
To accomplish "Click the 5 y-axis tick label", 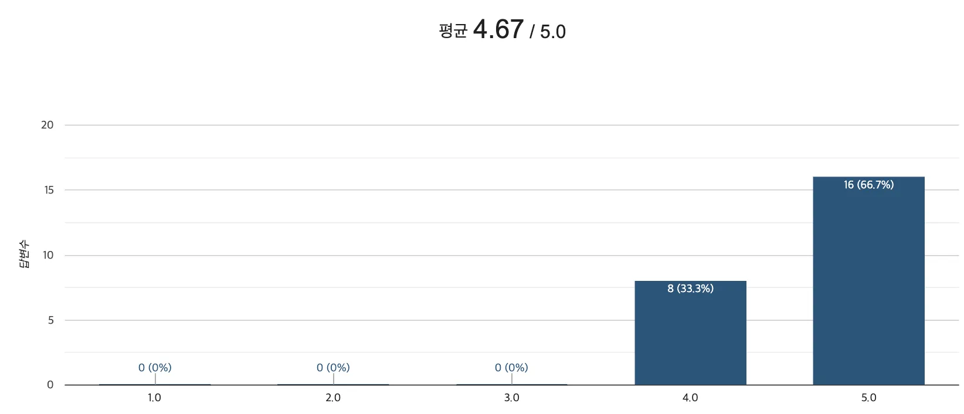I will click(x=51, y=320).
